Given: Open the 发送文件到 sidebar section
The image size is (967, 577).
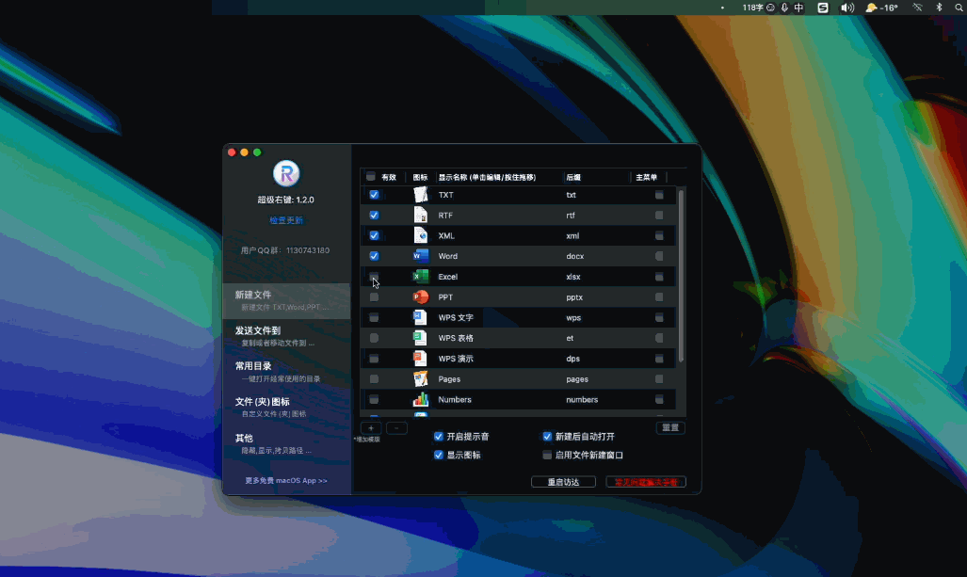Looking at the screenshot, I should [x=287, y=336].
